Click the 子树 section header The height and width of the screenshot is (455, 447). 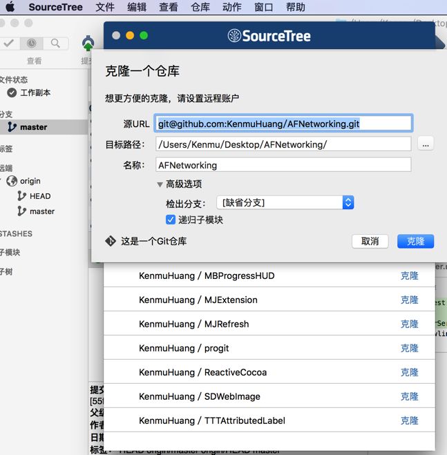[x=6, y=271]
